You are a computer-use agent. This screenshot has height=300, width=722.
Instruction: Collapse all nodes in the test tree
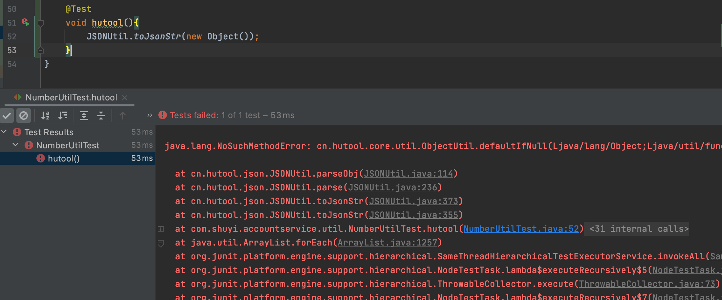tap(101, 116)
